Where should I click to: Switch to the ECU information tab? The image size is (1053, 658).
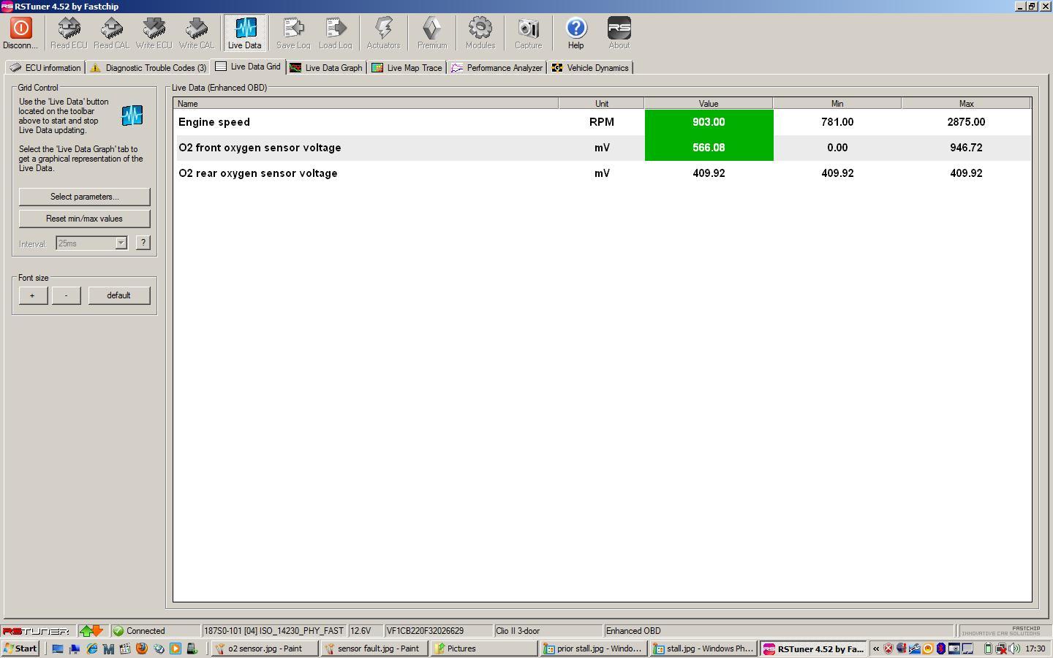click(x=45, y=68)
